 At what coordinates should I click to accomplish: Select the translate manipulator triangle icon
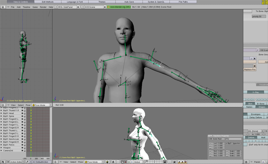pyautogui.click(x=125, y=162)
